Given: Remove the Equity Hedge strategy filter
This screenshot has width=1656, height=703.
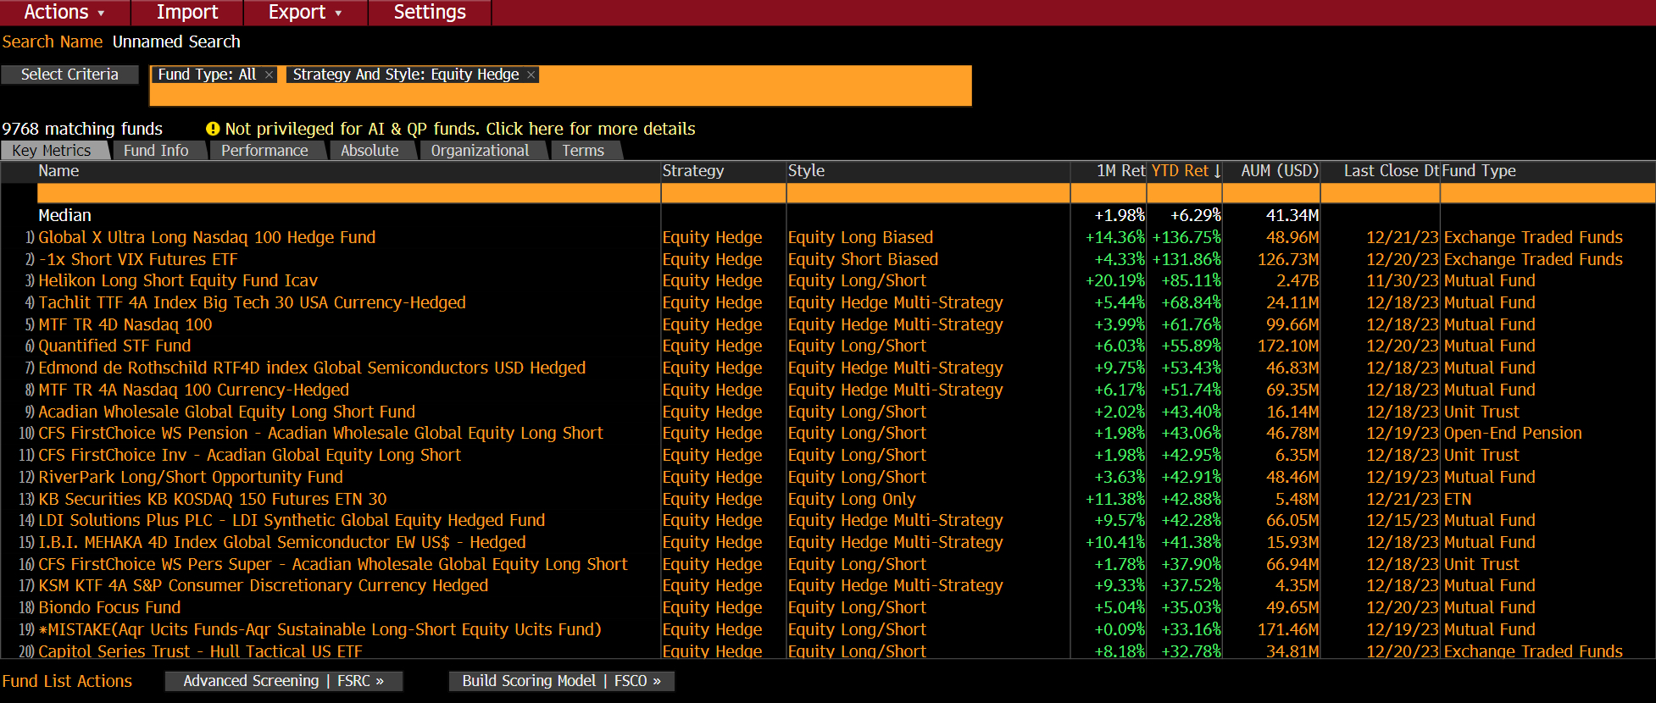Looking at the screenshot, I should point(531,75).
